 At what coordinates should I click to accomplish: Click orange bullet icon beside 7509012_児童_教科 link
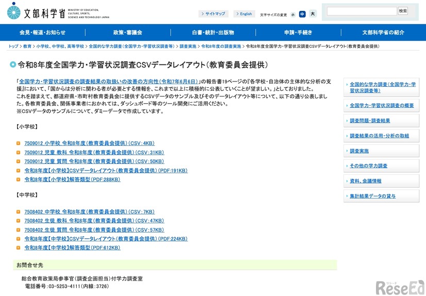point(18,152)
